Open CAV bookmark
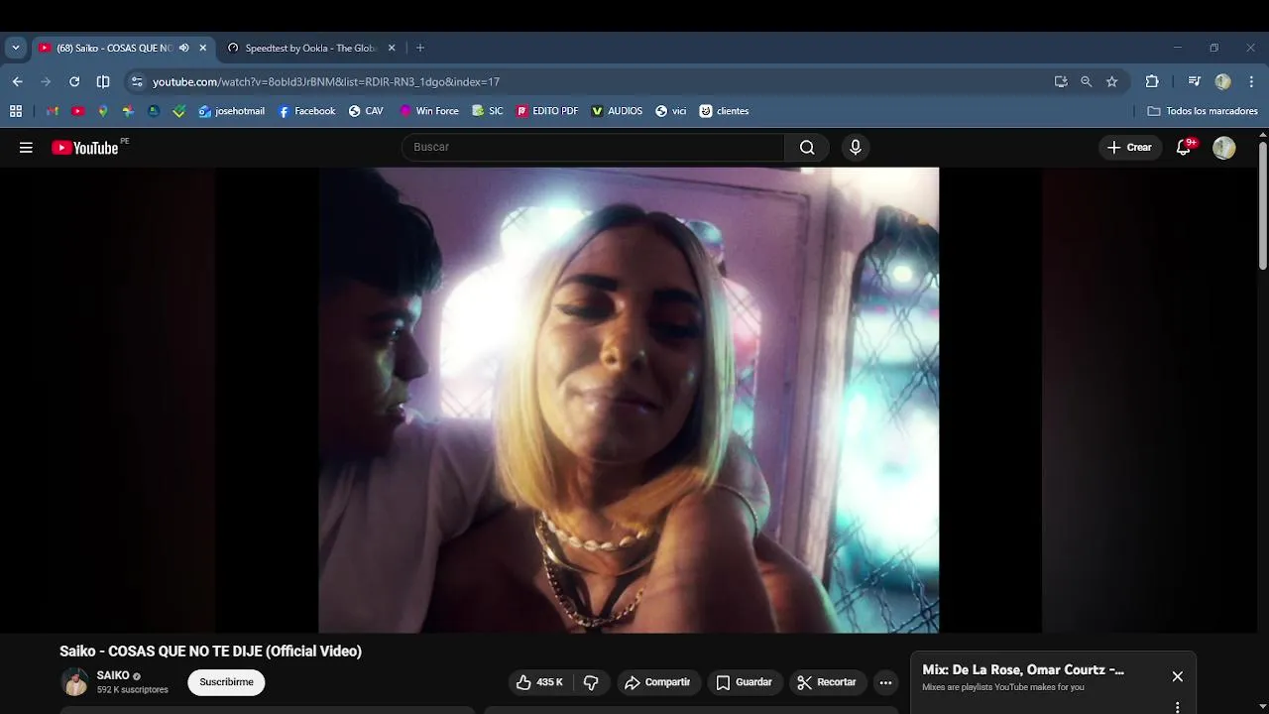Image resolution: width=1269 pixels, height=714 pixels. click(366, 111)
